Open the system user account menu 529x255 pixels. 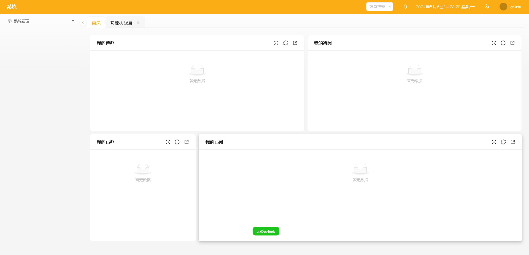510,7
